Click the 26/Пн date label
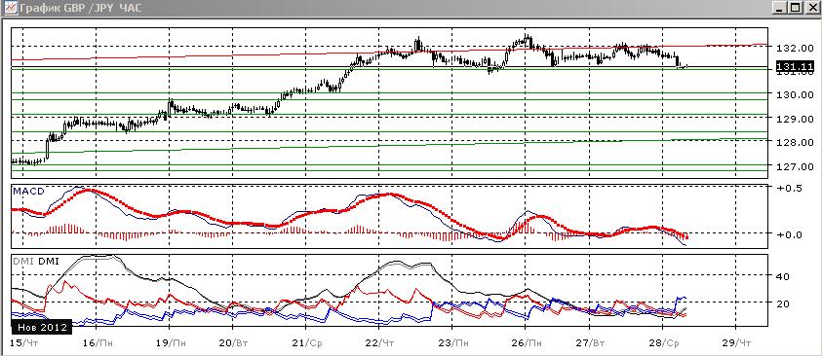Viewport: 822px width, 356px height. 527,343
